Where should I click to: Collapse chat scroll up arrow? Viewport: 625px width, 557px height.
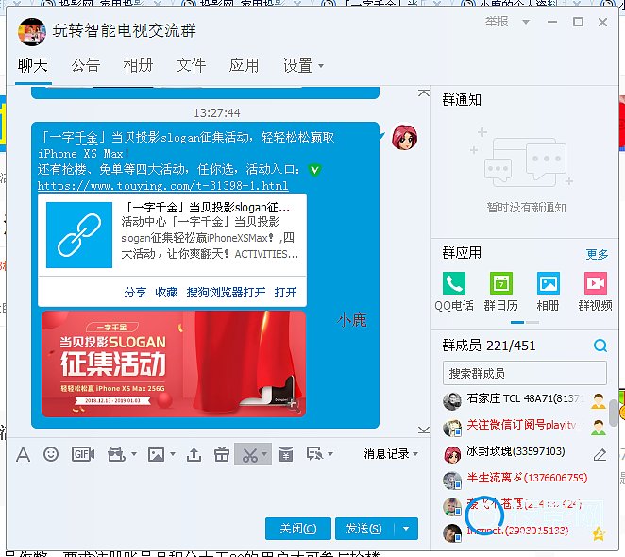(424, 93)
